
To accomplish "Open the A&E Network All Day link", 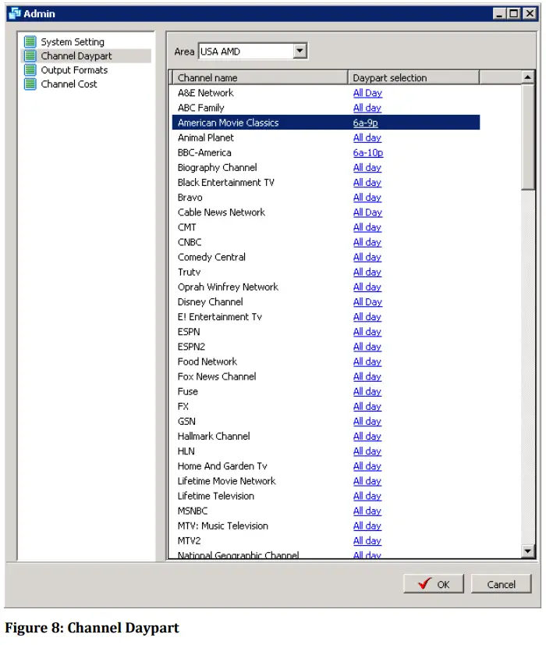I will [x=367, y=93].
